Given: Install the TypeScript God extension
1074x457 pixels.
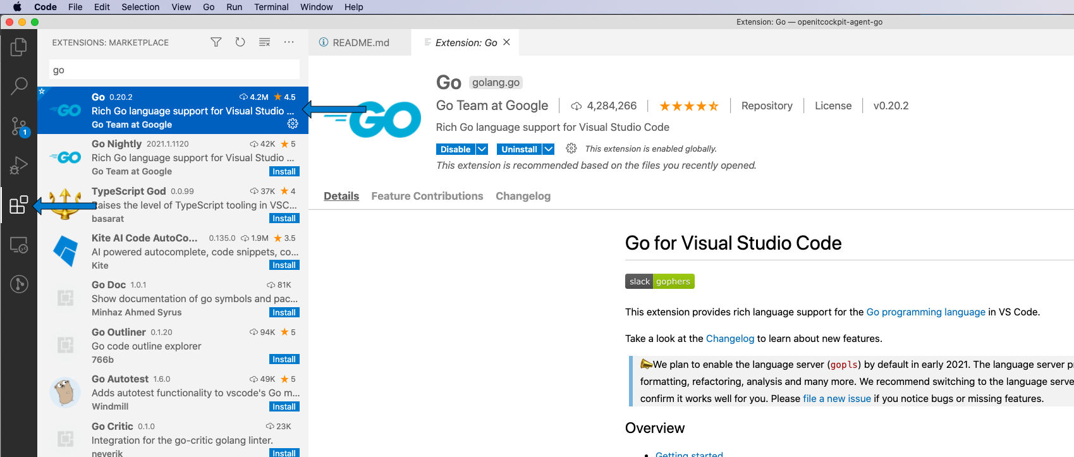Looking at the screenshot, I should click(x=284, y=218).
